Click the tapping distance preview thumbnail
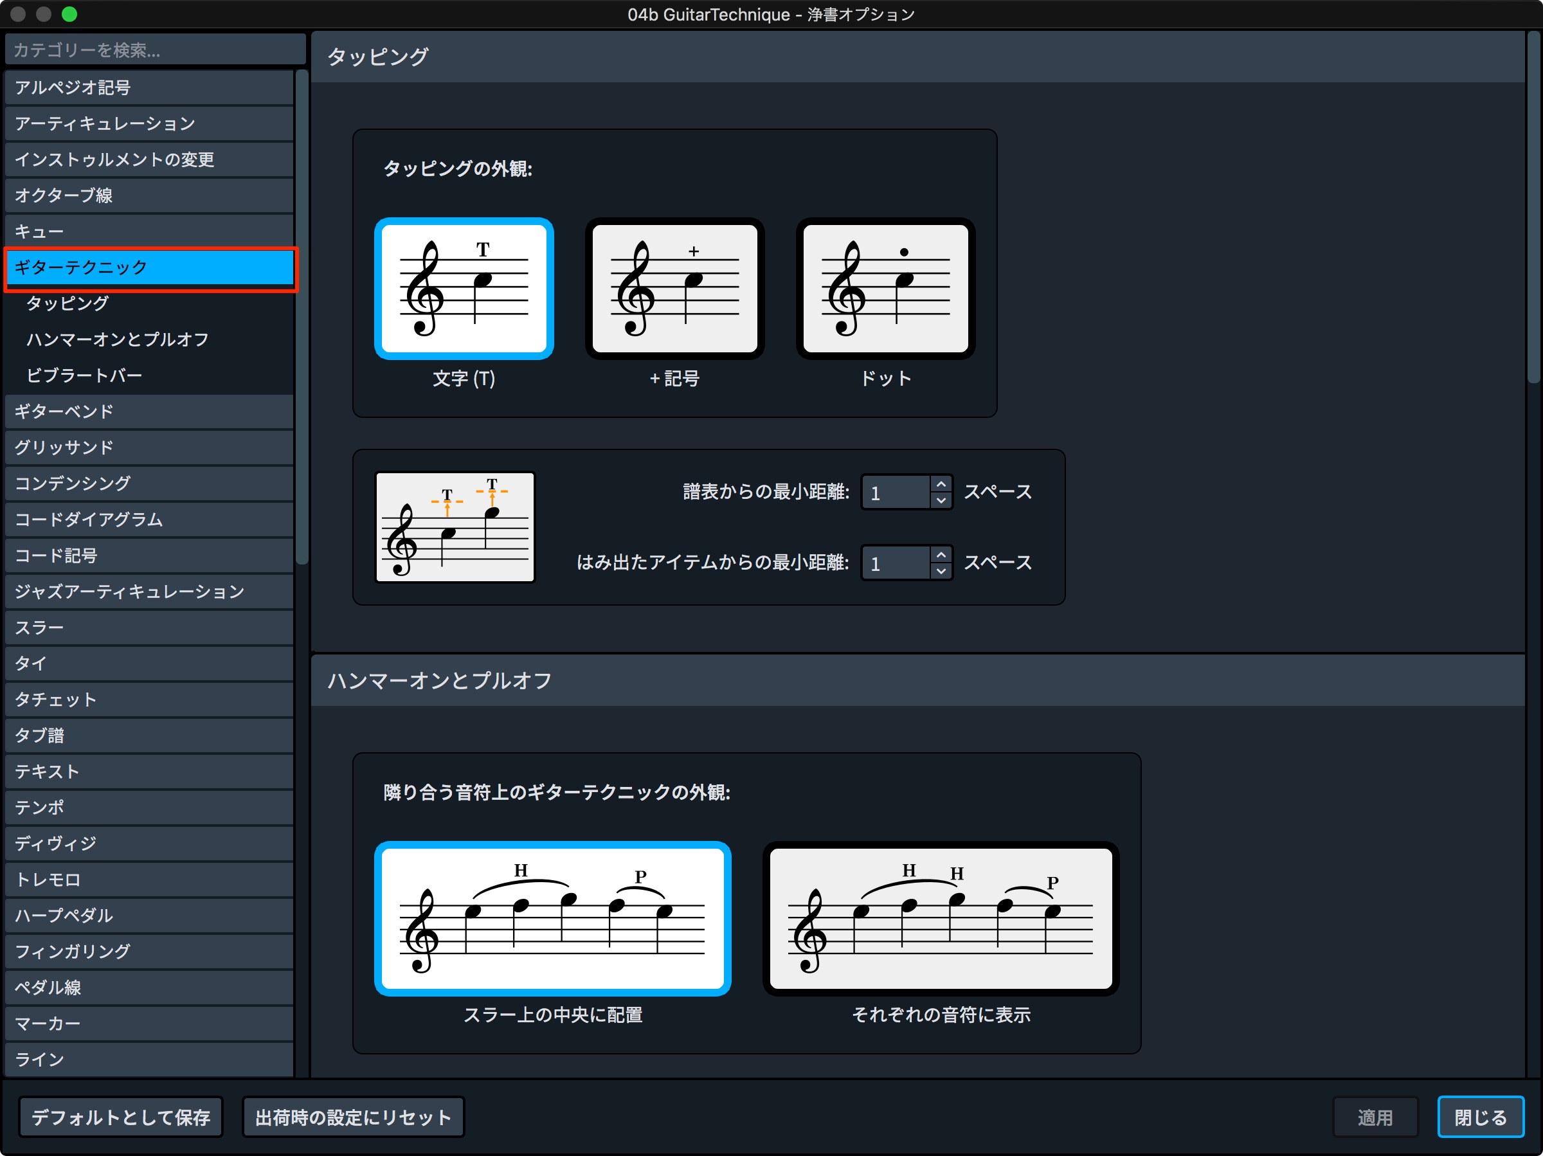The width and height of the screenshot is (1543, 1156). pyautogui.click(x=455, y=527)
